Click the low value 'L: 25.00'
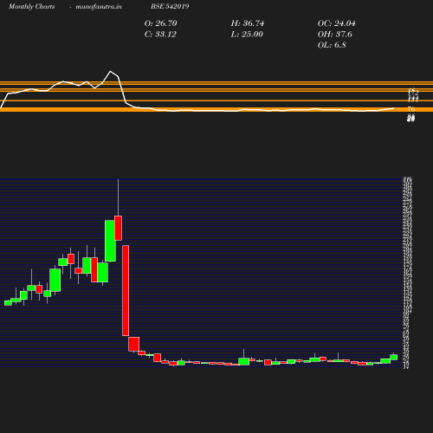Viewport: 433px width, 433px height. pyautogui.click(x=247, y=34)
